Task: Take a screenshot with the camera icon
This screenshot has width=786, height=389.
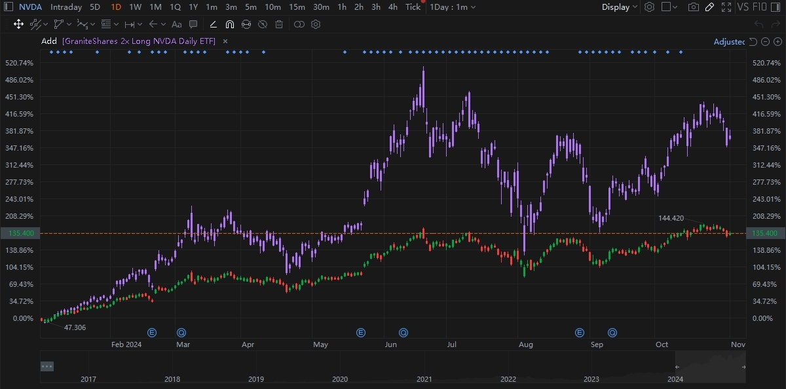Action: [693, 7]
